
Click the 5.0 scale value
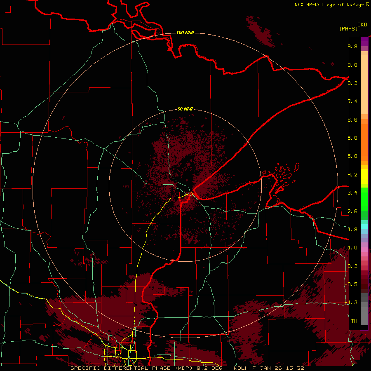[352, 156]
